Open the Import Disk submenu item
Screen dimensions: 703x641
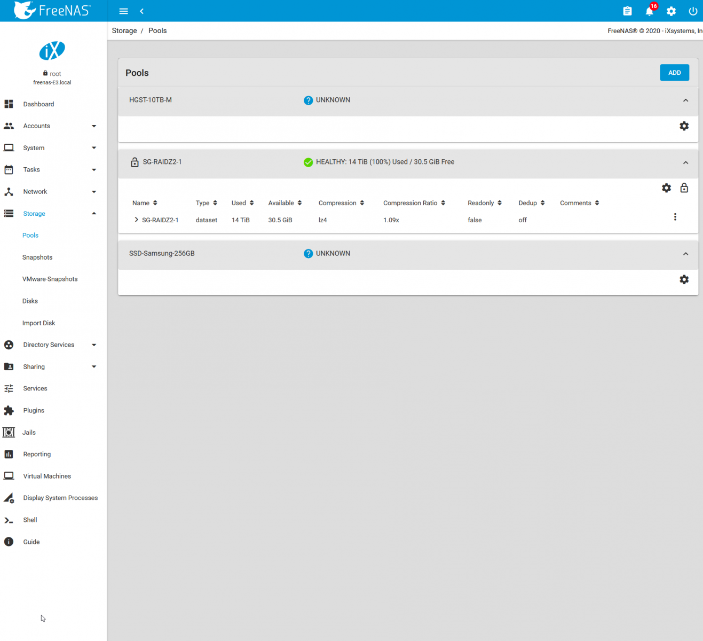coord(38,323)
